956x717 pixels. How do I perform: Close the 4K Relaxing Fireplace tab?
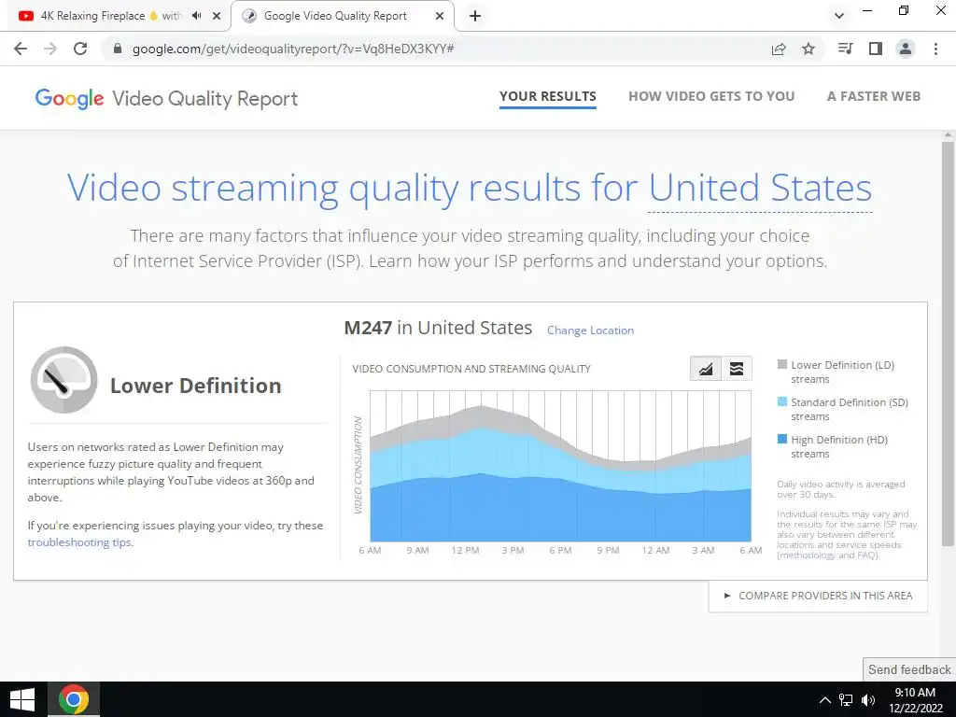[x=217, y=16]
